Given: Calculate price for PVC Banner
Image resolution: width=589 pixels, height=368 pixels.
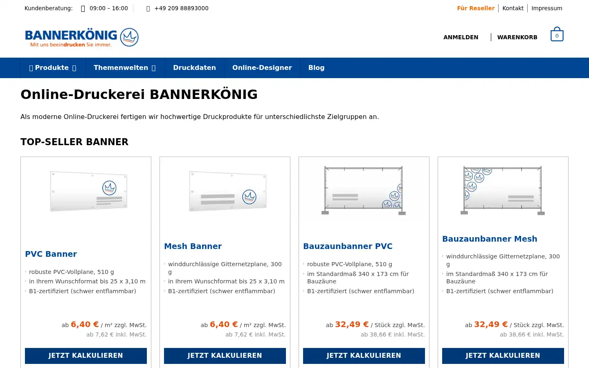Looking at the screenshot, I should 86,356.
